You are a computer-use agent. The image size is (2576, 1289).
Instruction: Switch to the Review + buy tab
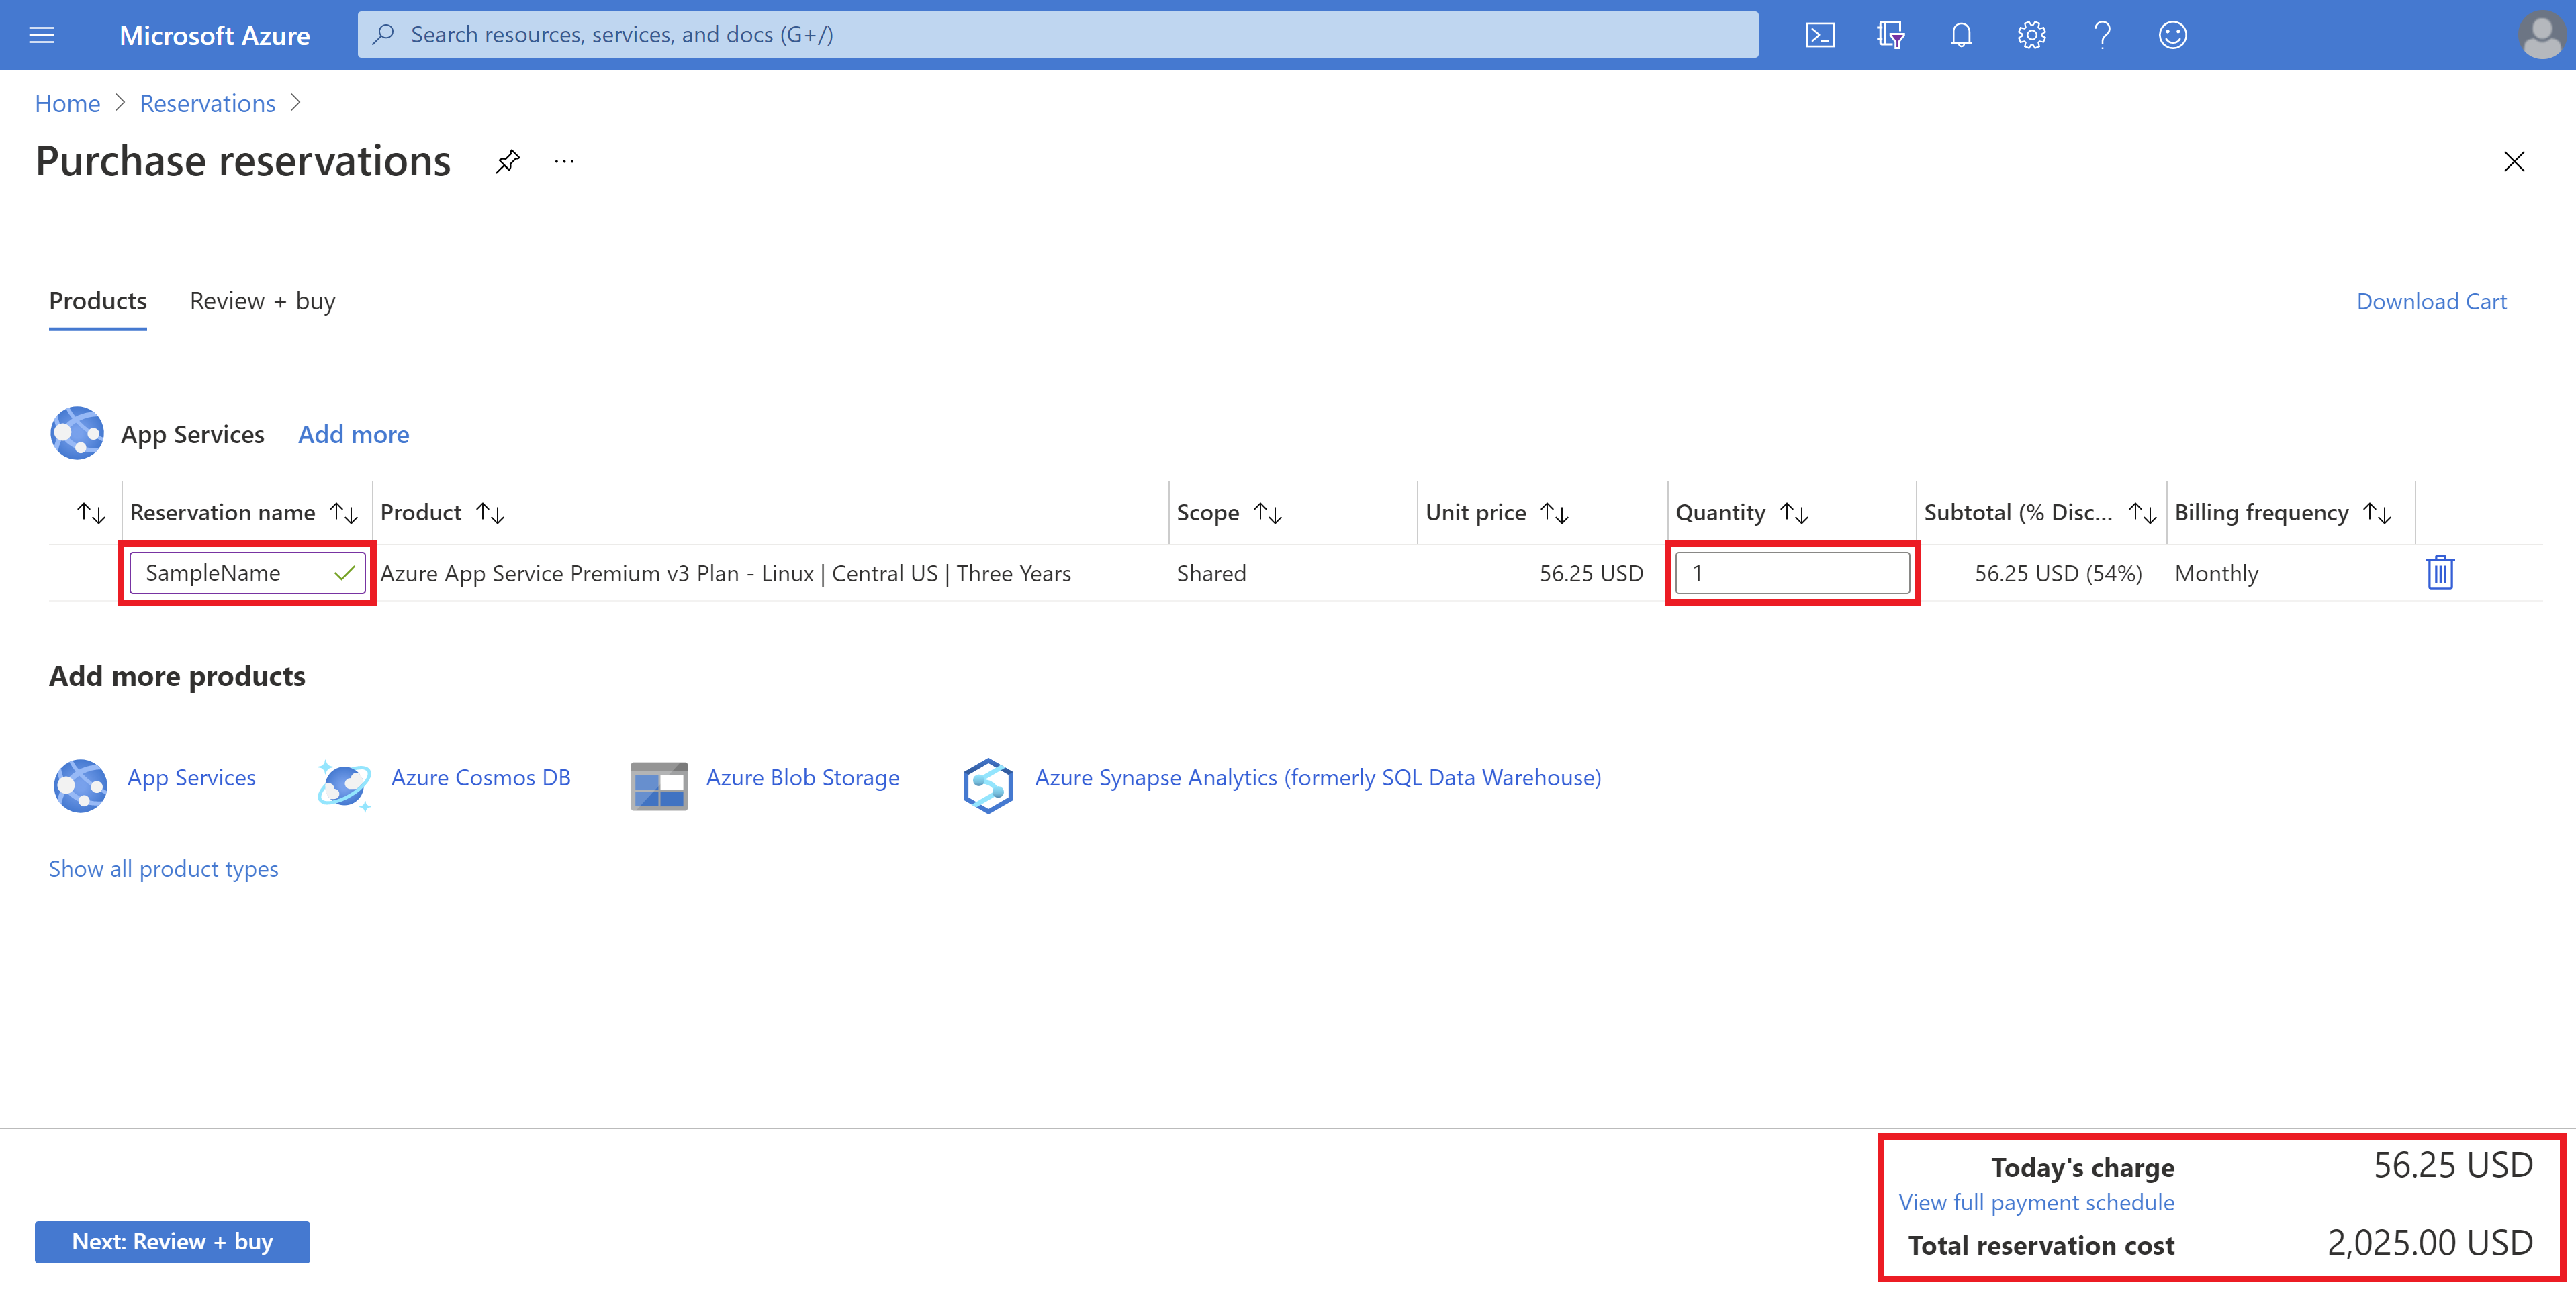click(261, 301)
